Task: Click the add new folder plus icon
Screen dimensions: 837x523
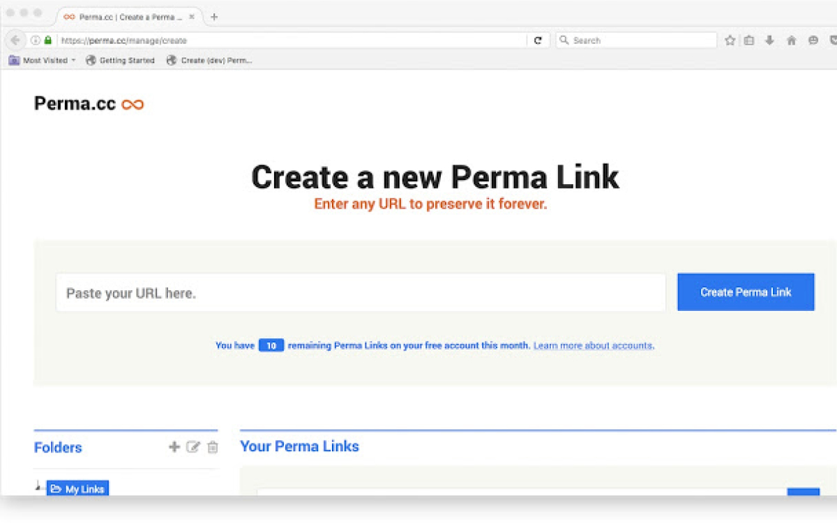Action: [x=174, y=447]
